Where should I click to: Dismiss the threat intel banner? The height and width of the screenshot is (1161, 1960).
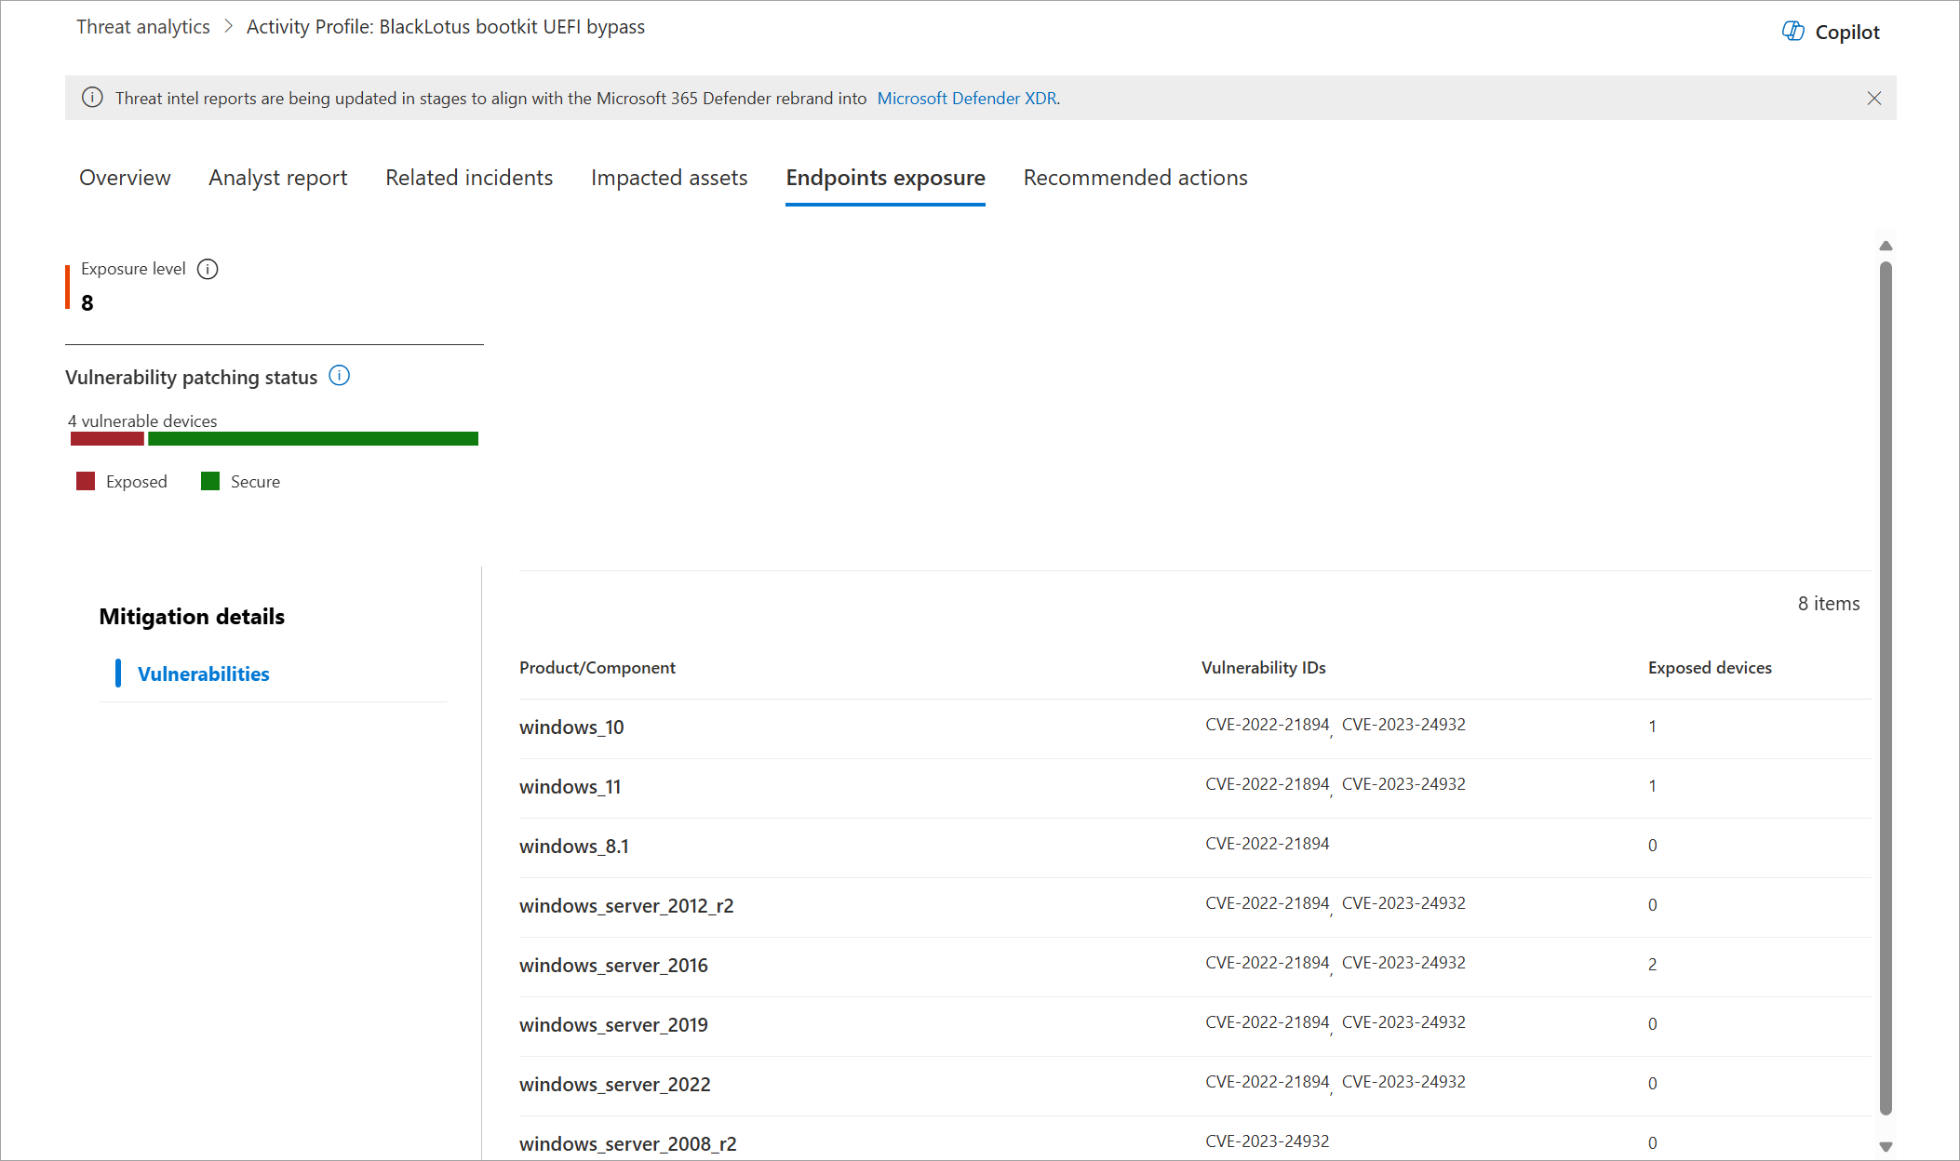coord(1874,99)
